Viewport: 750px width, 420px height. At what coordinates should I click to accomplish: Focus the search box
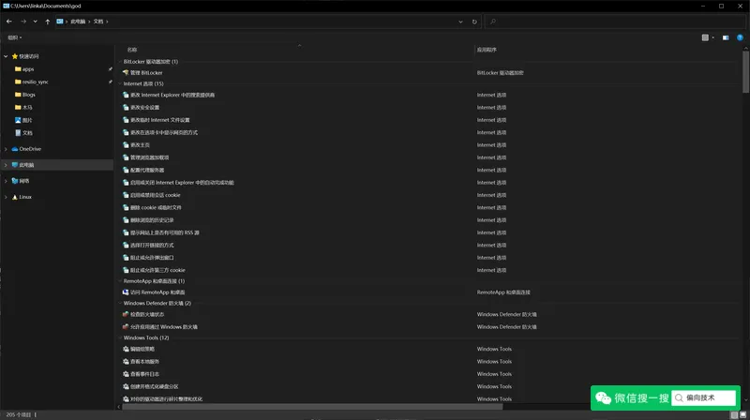(615, 22)
